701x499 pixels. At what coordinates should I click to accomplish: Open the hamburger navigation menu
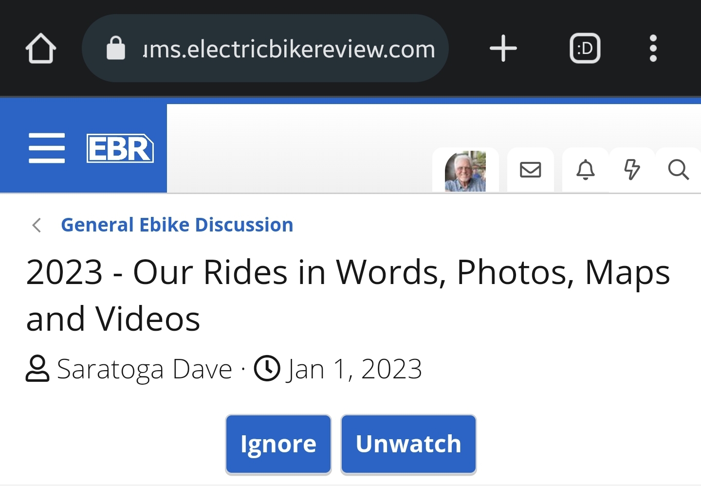[x=47, y=148]
